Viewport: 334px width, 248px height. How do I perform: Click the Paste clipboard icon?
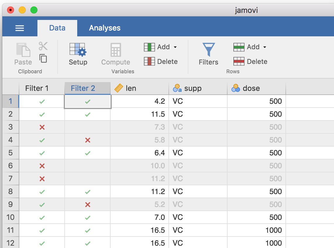pos(23,50)
